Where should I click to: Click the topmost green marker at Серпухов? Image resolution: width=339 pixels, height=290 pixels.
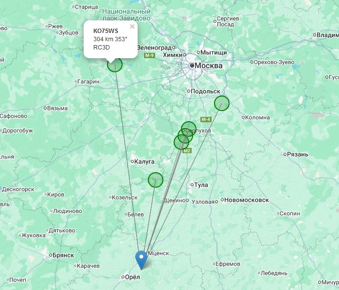pos(189,129)
